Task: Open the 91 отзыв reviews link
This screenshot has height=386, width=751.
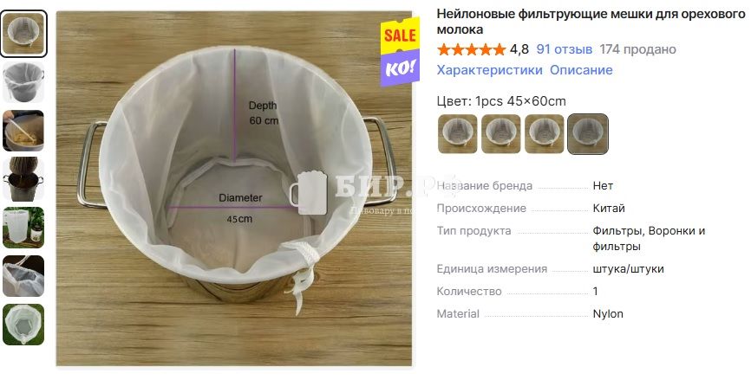Action: click(x=565, y=49)
